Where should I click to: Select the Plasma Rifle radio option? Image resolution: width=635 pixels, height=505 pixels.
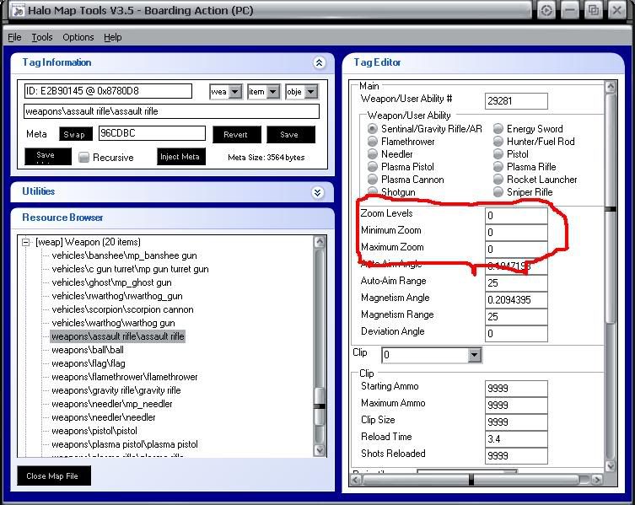[498, 166]
